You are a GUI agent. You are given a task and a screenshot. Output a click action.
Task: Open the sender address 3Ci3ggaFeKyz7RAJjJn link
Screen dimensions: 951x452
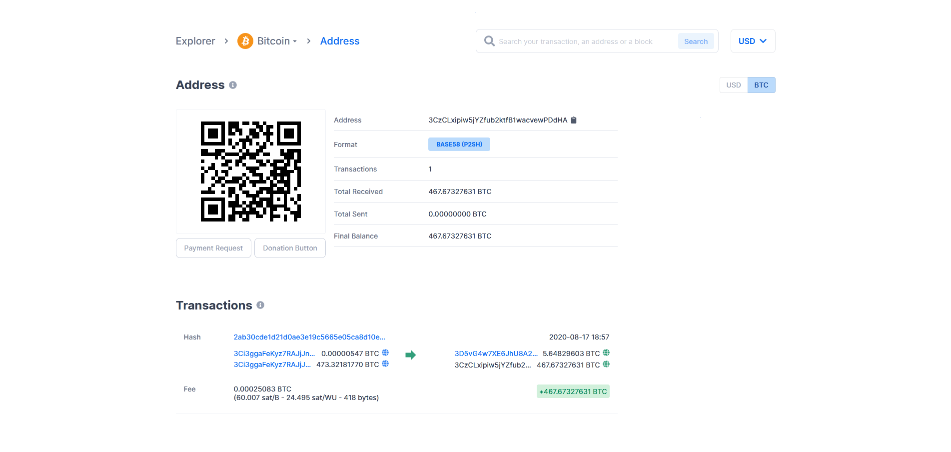pyautogui.click(x=274, y=353)
